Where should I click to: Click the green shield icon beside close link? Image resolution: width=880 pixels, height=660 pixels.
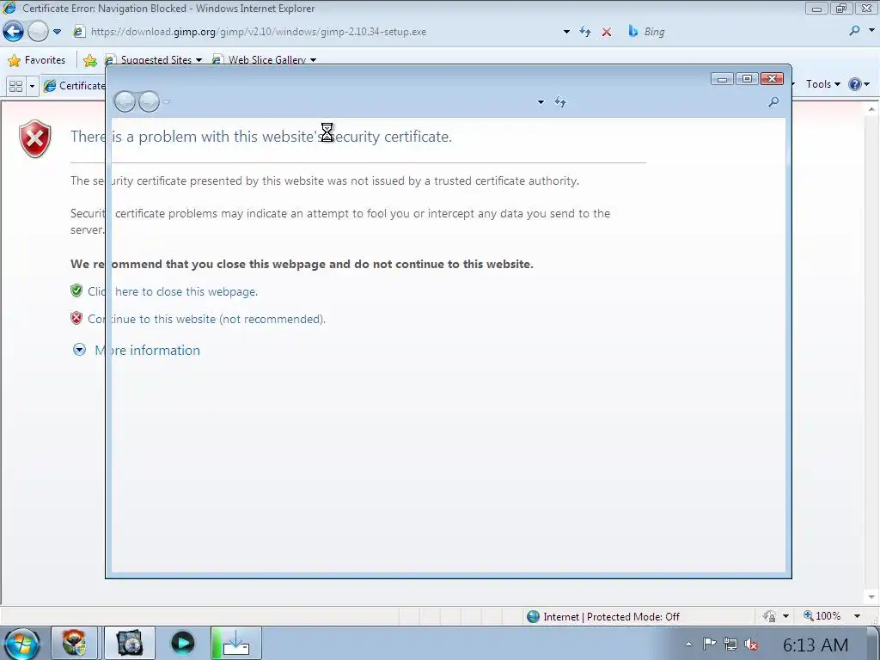click(x=76, y=290)
